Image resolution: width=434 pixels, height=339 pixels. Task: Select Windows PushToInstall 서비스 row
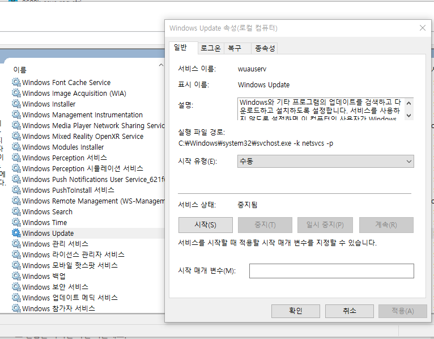click(88, 190)
